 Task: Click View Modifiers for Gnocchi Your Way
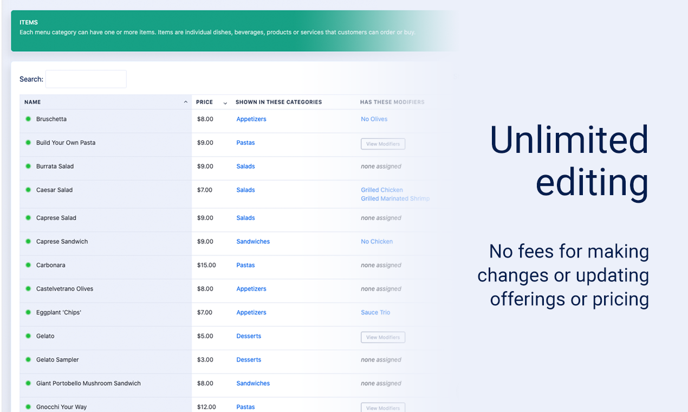pyautogui.click(x=383, y=408)
